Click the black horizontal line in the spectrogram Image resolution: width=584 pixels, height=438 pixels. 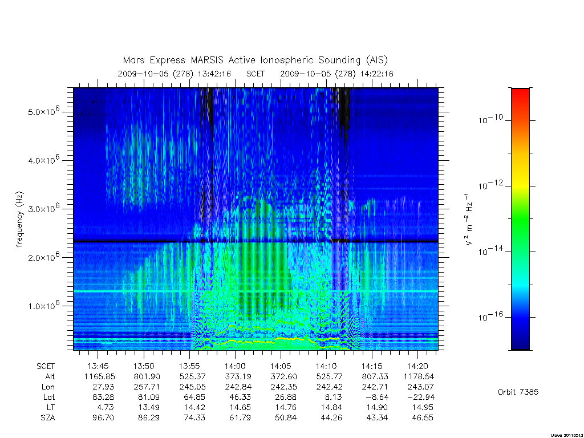[x=255, y=241]
